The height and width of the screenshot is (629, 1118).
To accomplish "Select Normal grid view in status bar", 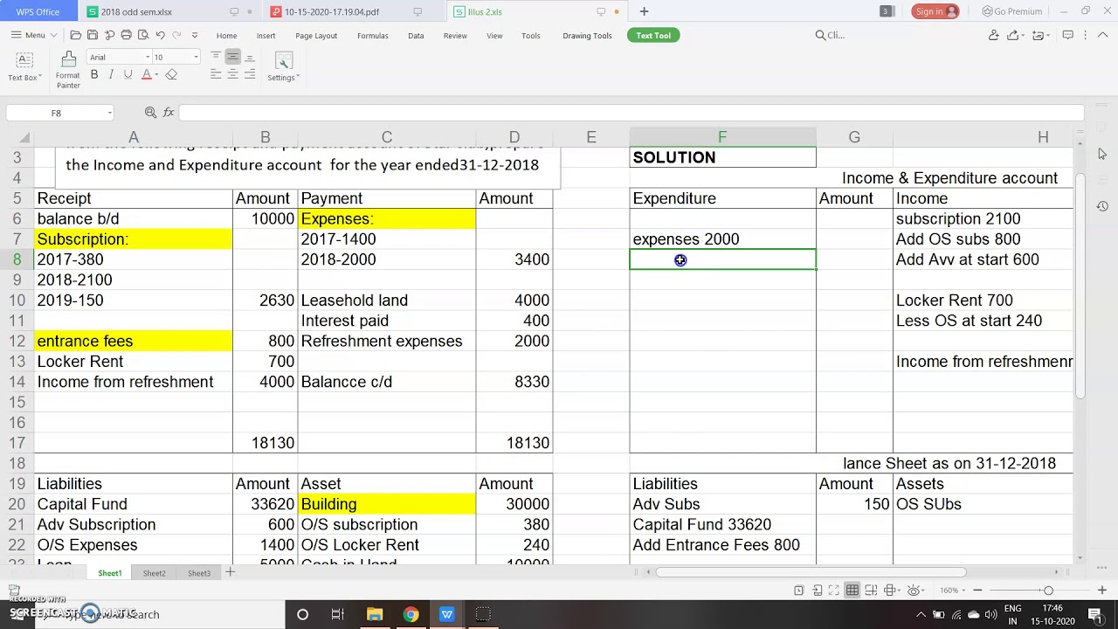I will click(852, 591).
